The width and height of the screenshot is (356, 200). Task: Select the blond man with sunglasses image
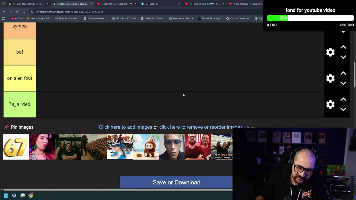(172, 147)
